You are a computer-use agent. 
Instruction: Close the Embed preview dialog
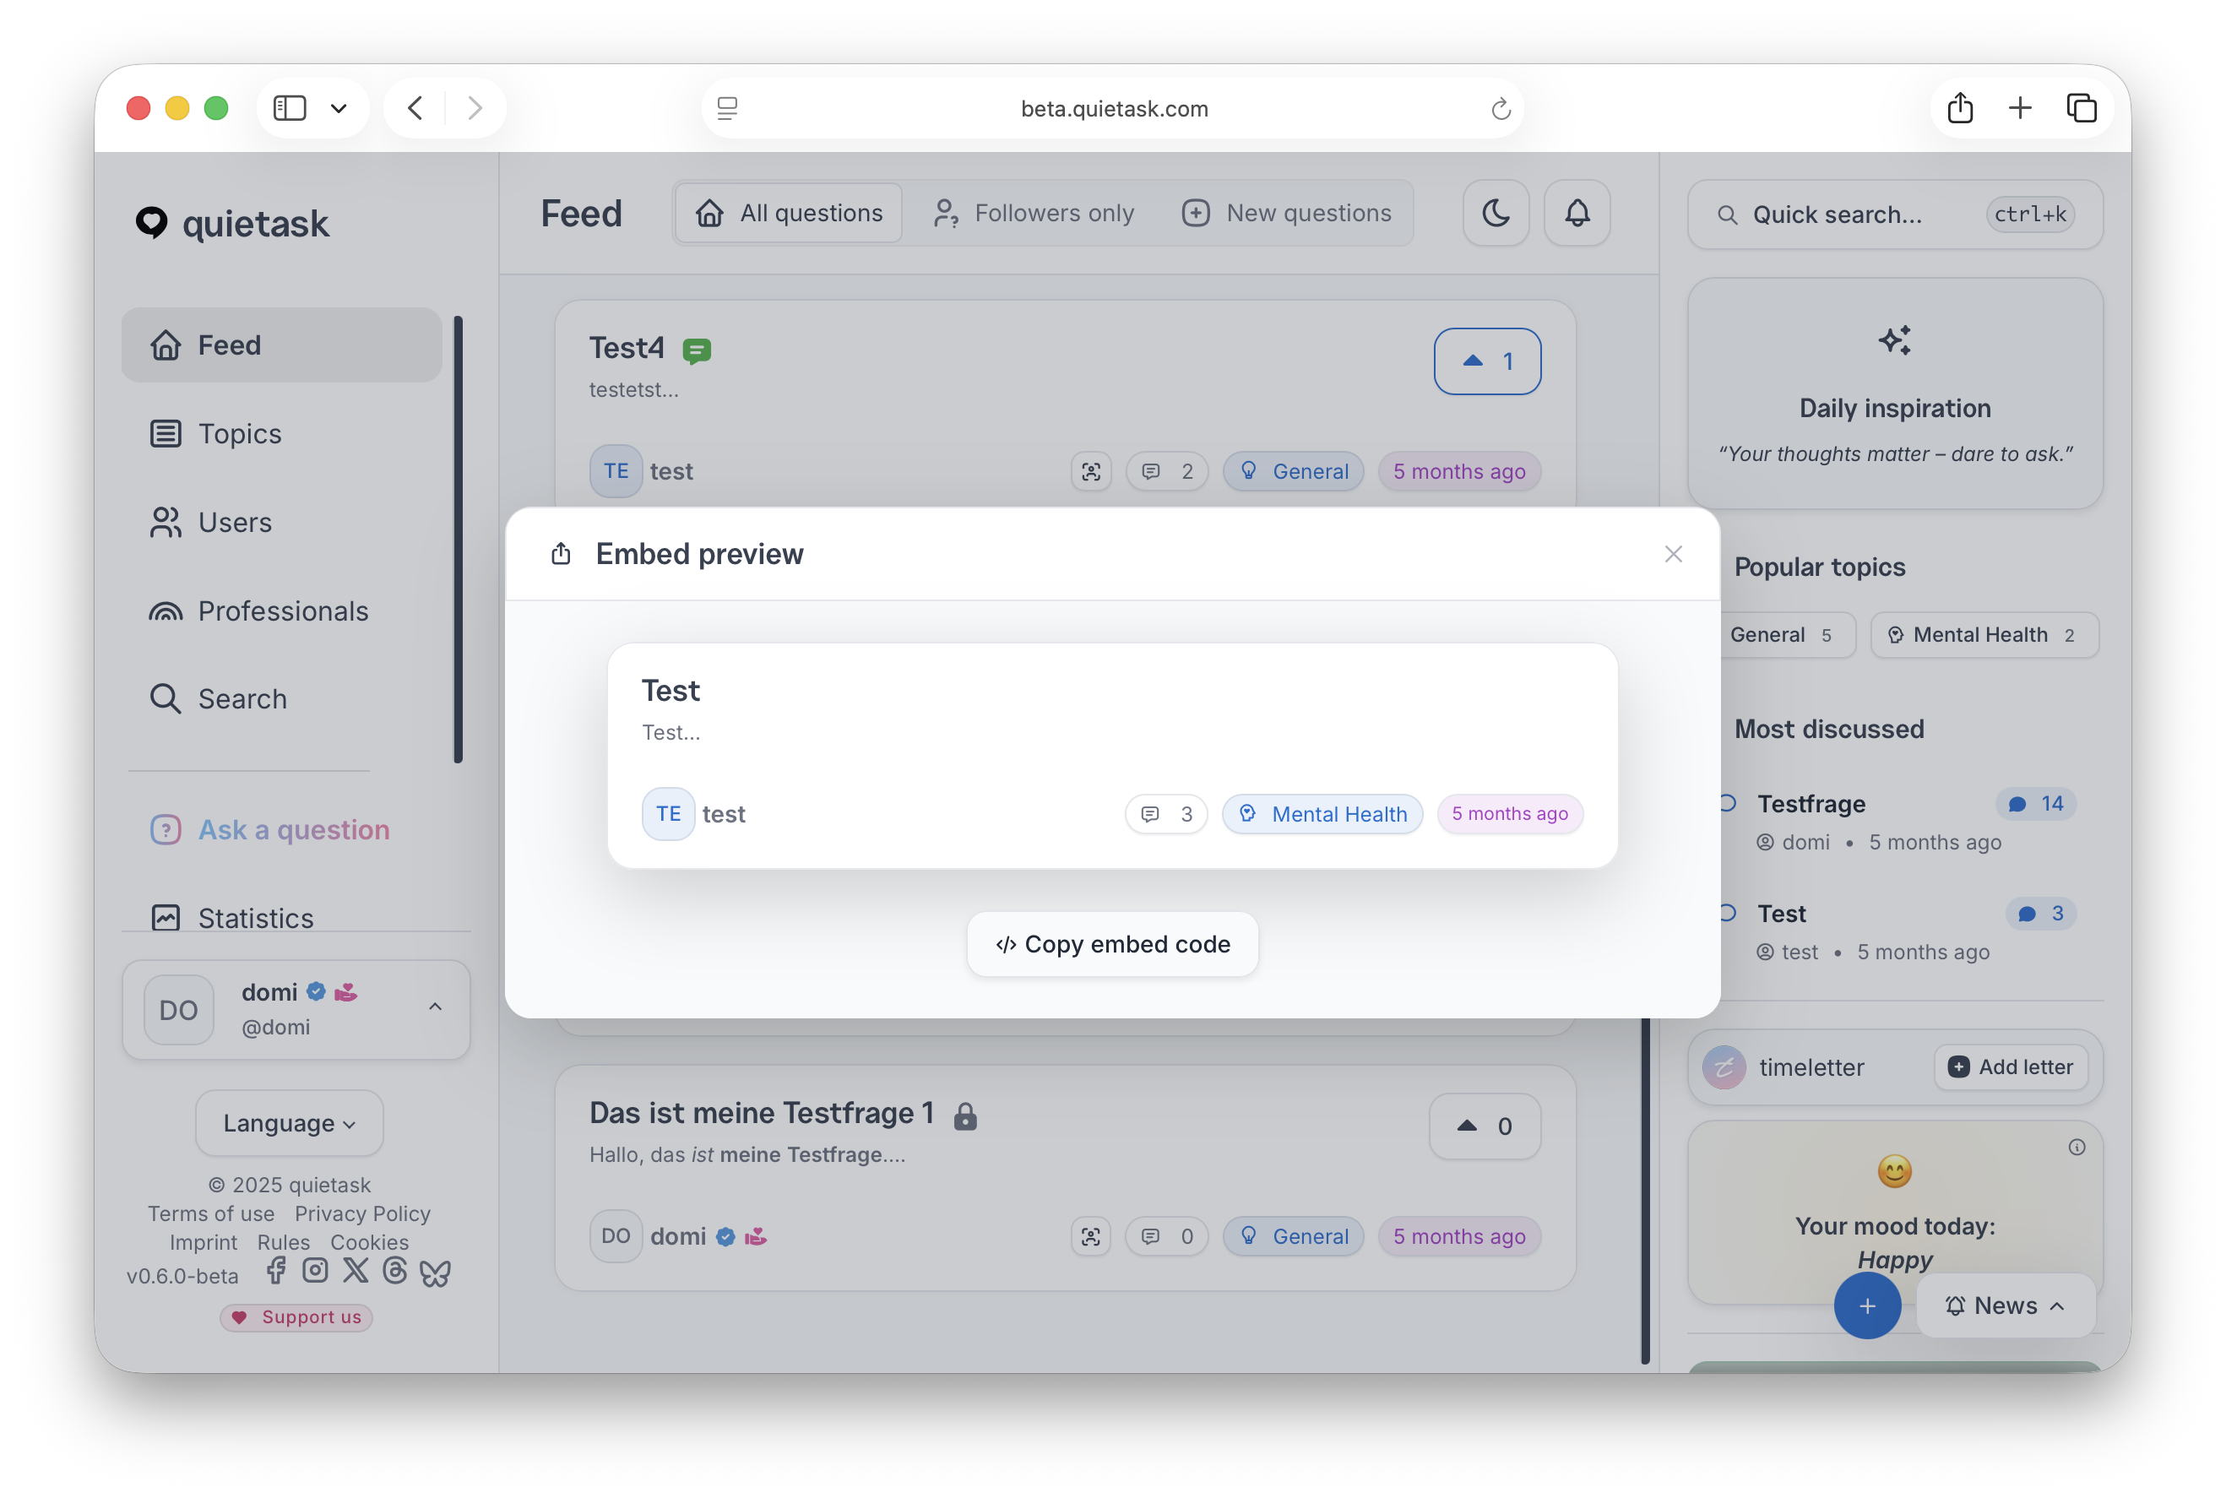(x=1673, y=554)
